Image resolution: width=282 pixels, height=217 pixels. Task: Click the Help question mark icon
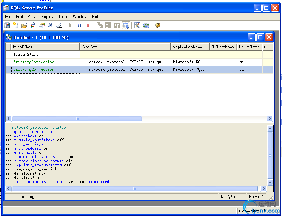click(x=158, y=25)
